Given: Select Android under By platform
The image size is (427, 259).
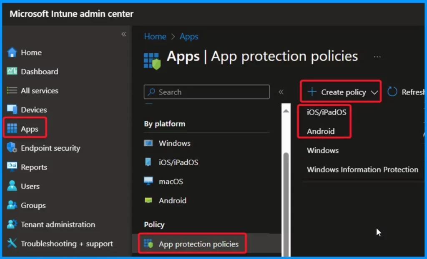Looking at the screenshot, I should [173, 201].
